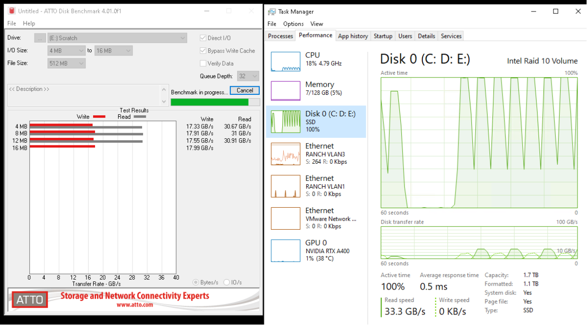Select the VMware Network Ethernet graph thumbnail
This screenshot has width=587, height=325.
tap(285, 218)
